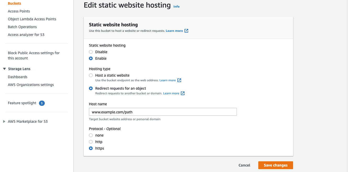
Task: Set protocol to https
Action: (91, 148)
